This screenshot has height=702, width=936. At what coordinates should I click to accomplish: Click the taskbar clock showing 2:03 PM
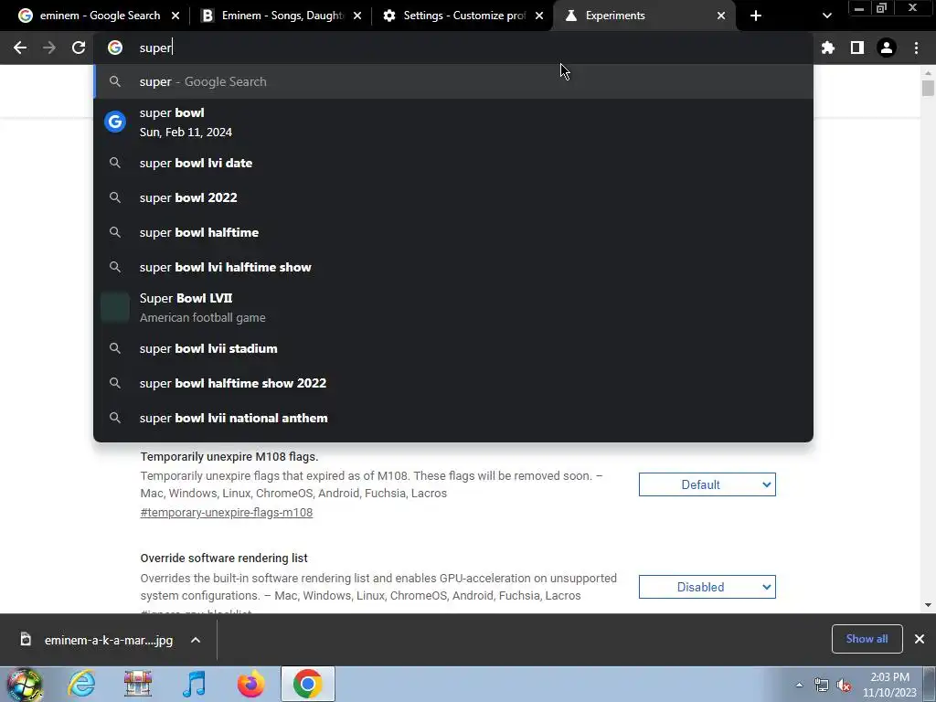click(x=889, y=685)
